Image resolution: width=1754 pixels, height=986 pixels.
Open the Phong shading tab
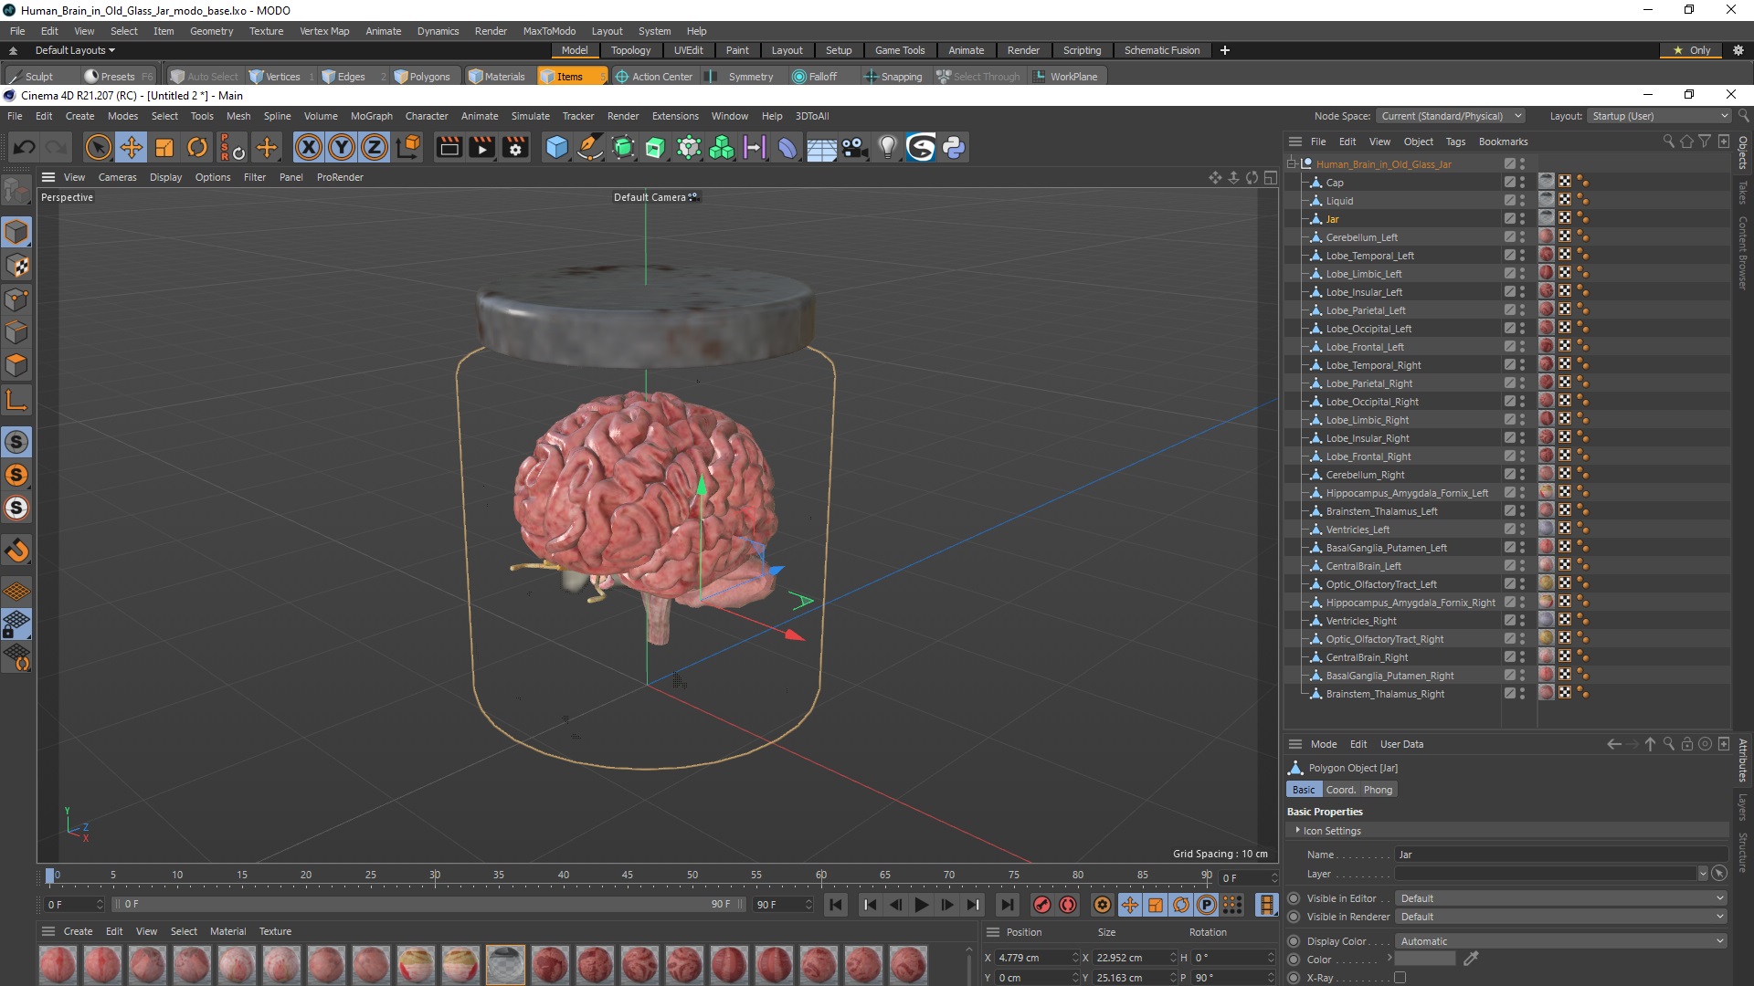(x=1377, y=790)
